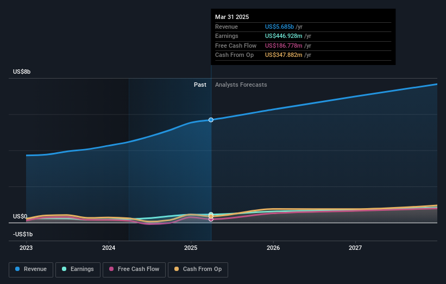Click the blue Revenue data point marker
The width and height of the screenshot is (446, 284).
(x=211, y=120)
